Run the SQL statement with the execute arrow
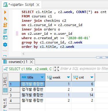The height and width of the screenshot is (111, 108). 5,12
